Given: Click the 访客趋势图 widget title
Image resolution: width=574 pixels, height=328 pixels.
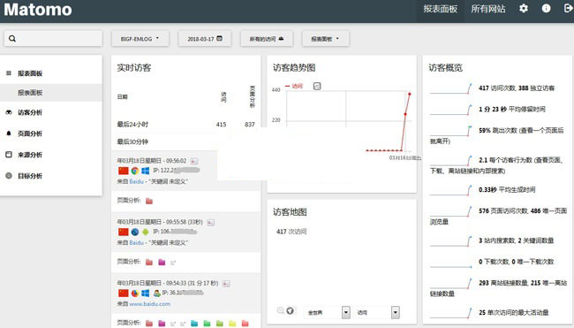Looking at the screenshot, I should (x=294, y=68).
